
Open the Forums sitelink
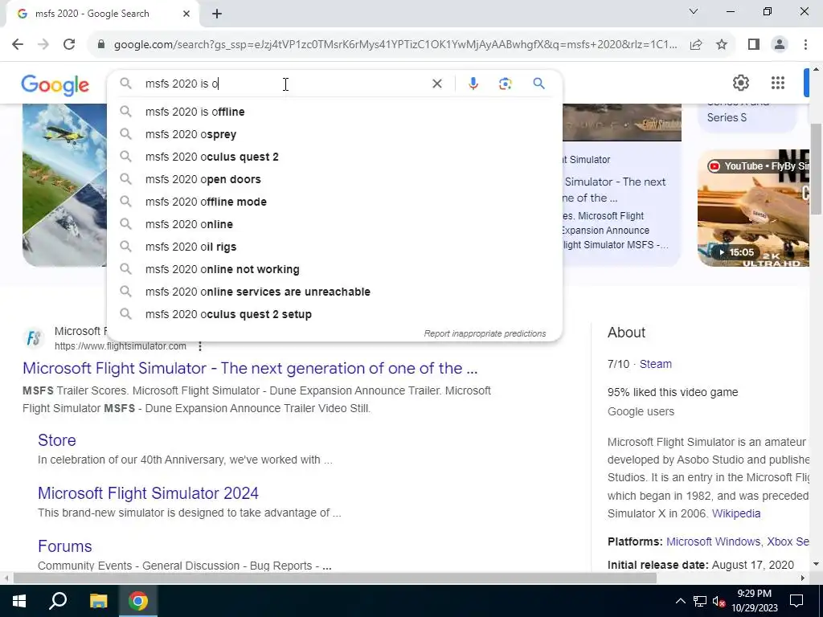[x=64, y=546]
